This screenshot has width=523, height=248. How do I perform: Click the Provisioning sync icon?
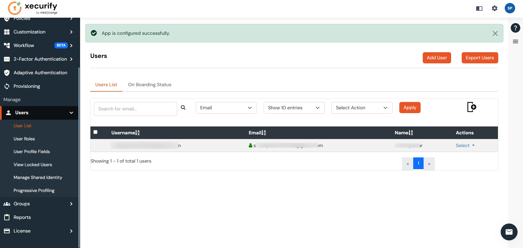point(7,86)
